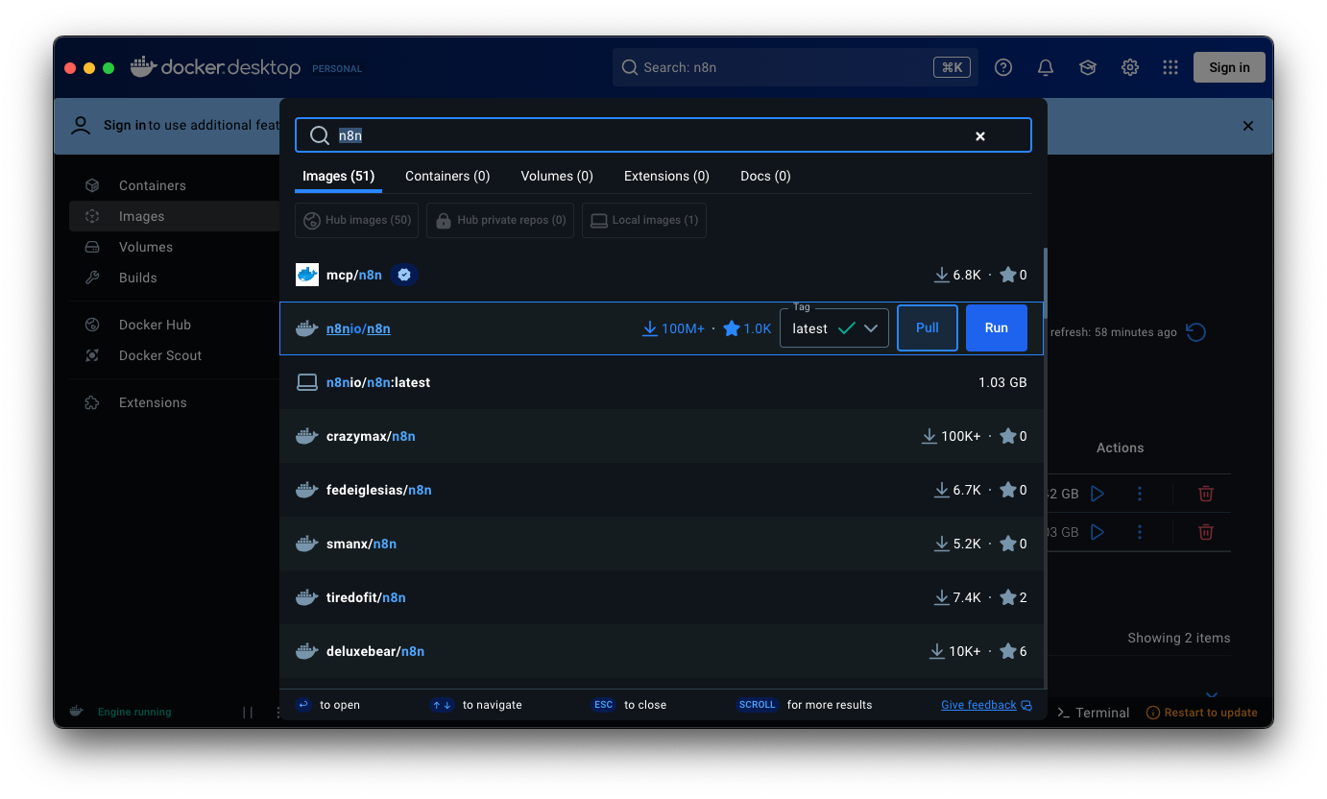Select the local n8nio/n8n:latest result
The width and height of the screenshot is (1327, 799).
[x=661, y=382]
